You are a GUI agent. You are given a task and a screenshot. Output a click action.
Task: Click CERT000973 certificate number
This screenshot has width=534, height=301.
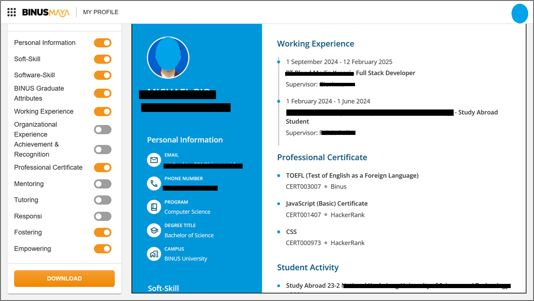click(303, 243)
